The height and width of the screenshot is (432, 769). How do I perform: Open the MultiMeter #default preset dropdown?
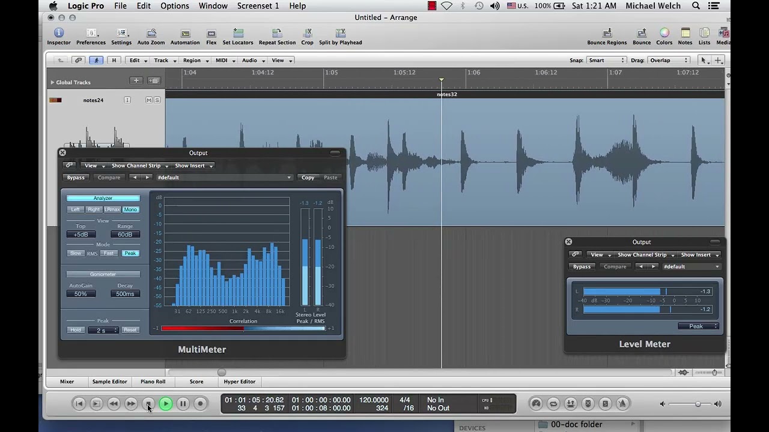(x=224, y=178)
